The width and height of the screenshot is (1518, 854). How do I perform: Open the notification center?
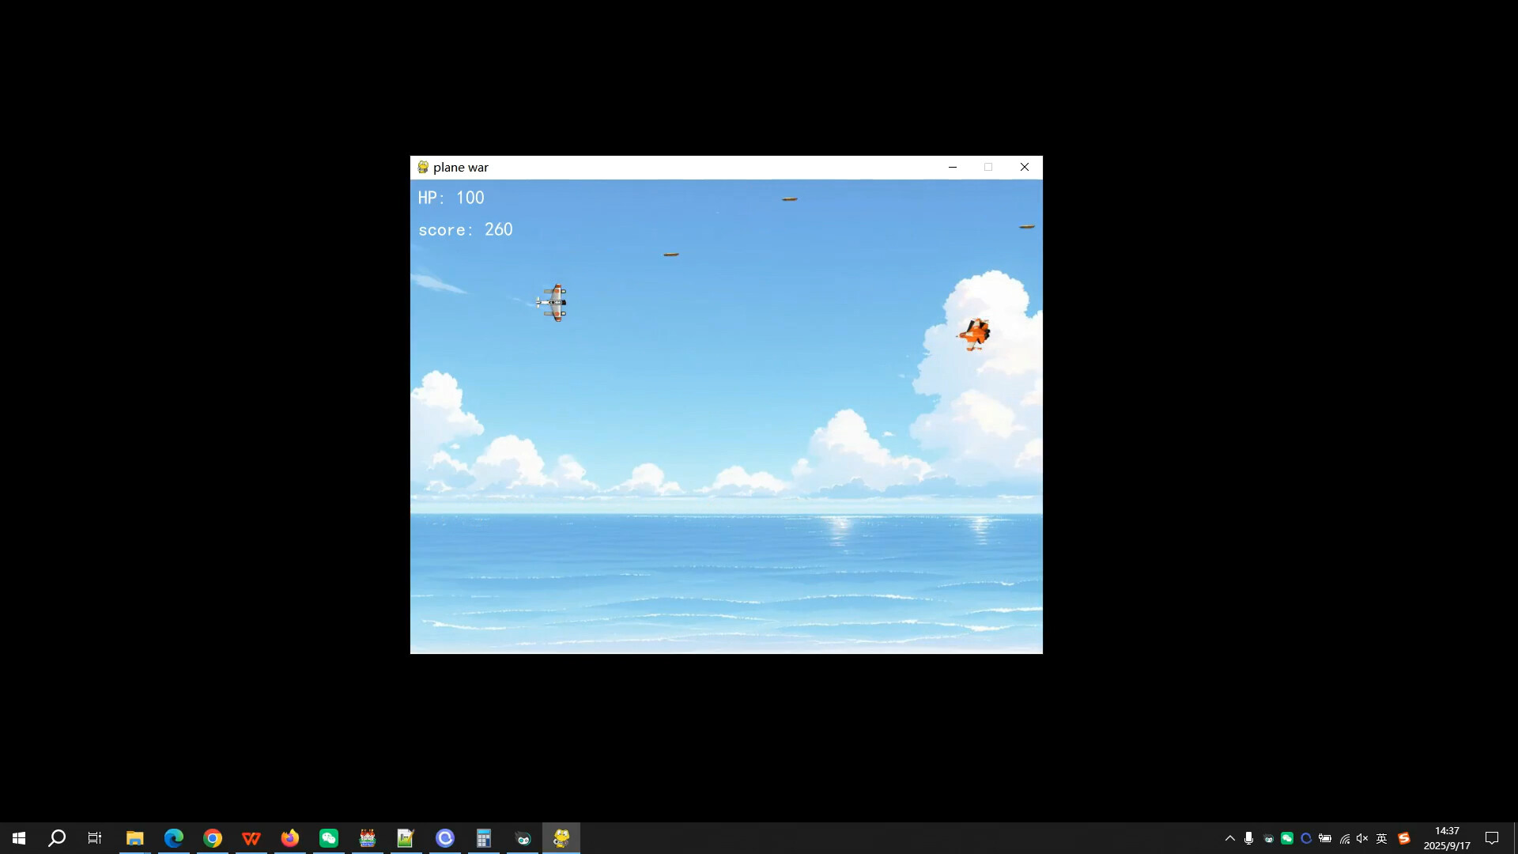[1492, 838]
